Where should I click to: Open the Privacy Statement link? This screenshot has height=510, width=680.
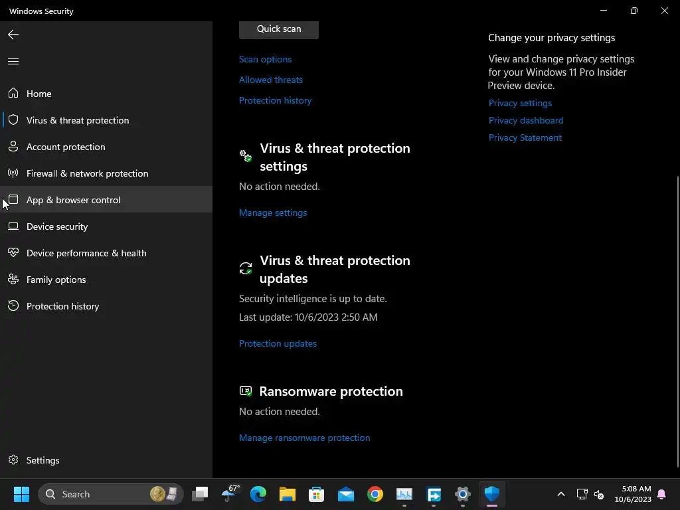(x=525, y=137)
